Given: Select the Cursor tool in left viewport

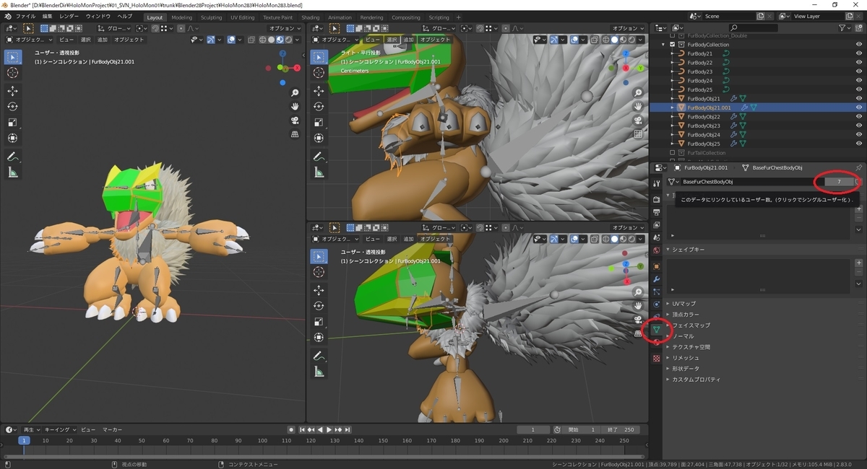Looking at the screenshot, I should click(13, 73).
